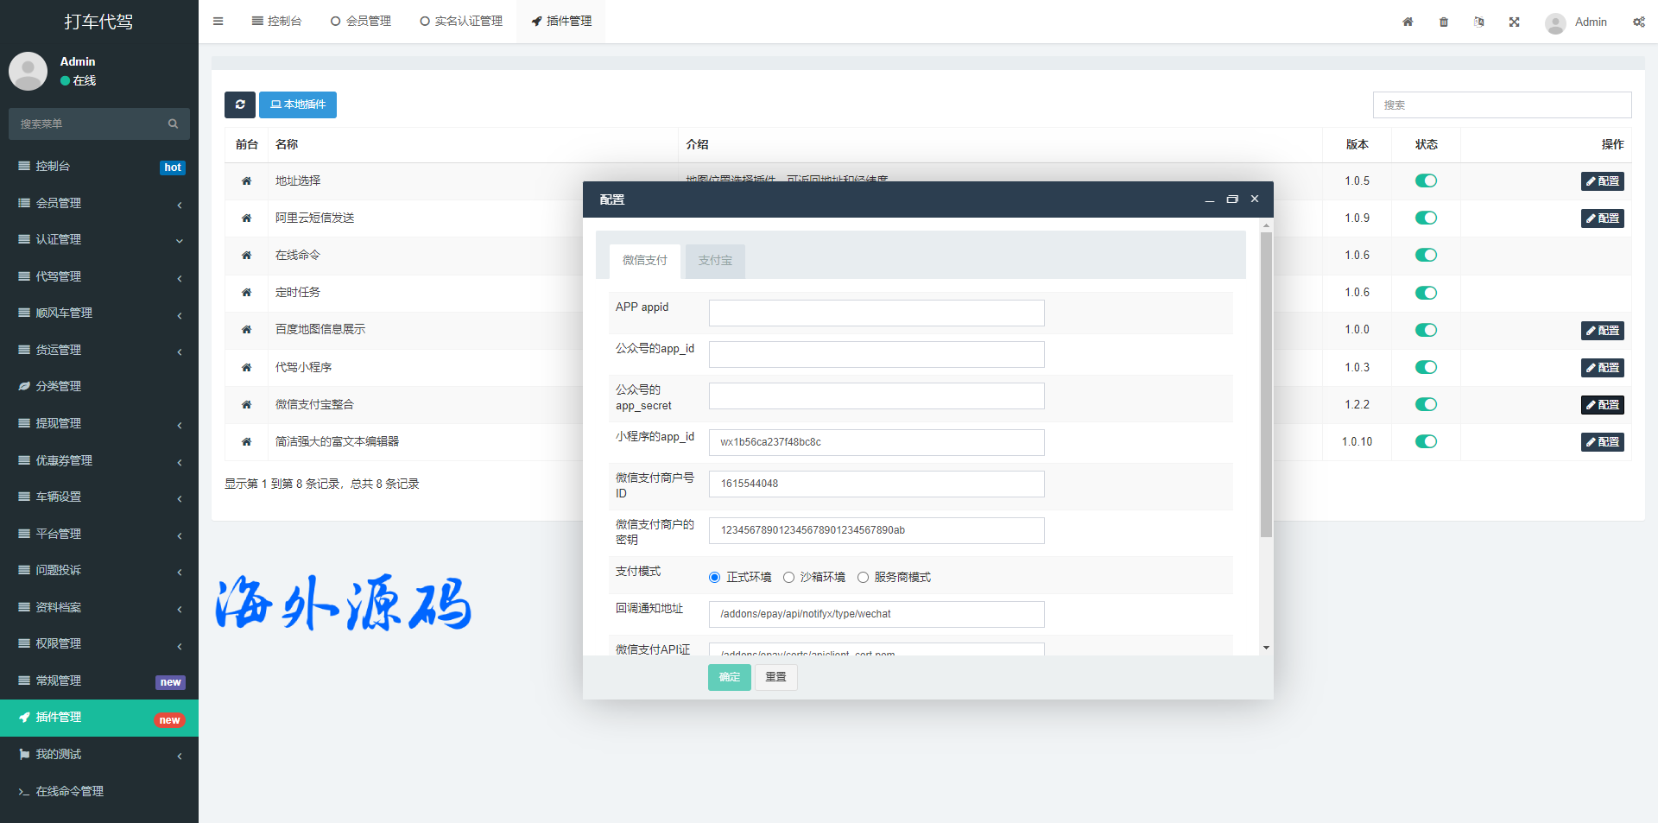The width and height of the screenshot is (1658, 823).
Task: Click the 确定 button to save configuration
Action: pyautogui.click(x=729, y=677)
